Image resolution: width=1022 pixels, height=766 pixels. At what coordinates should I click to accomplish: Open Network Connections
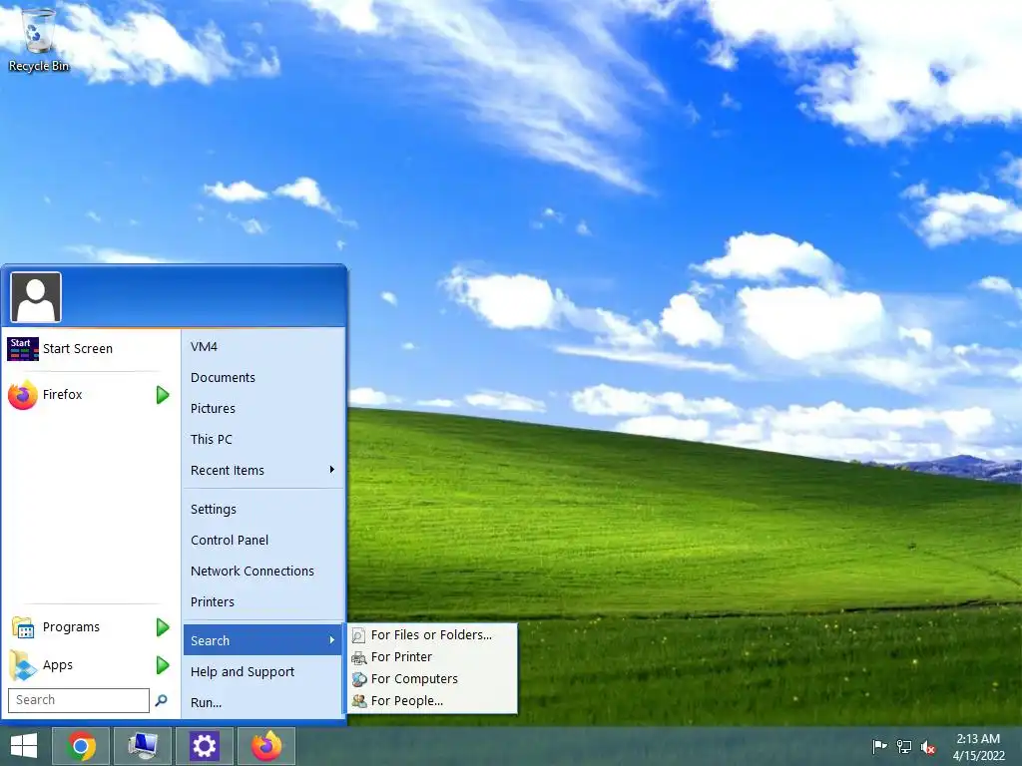(262, 572)
